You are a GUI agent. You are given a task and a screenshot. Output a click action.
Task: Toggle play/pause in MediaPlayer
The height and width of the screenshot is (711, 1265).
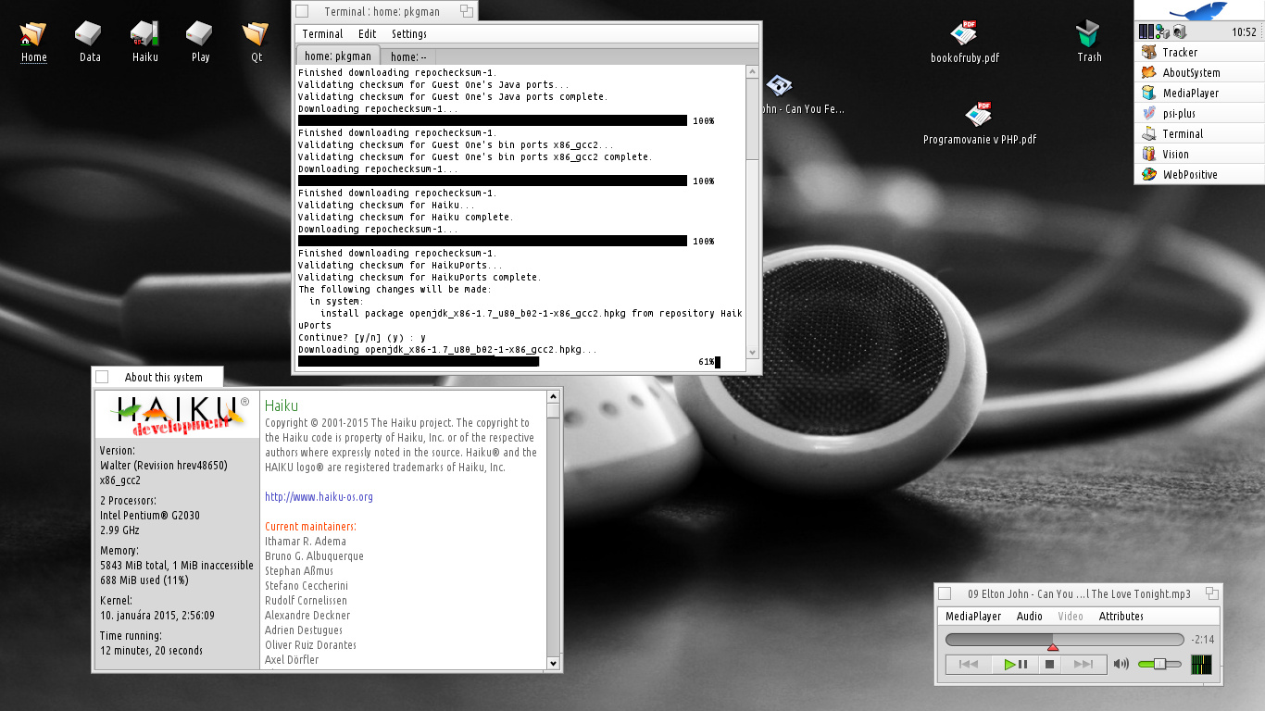(1015, 664)
